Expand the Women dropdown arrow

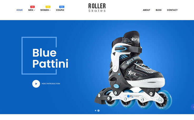pyautogui.click(x=50, y=10)
